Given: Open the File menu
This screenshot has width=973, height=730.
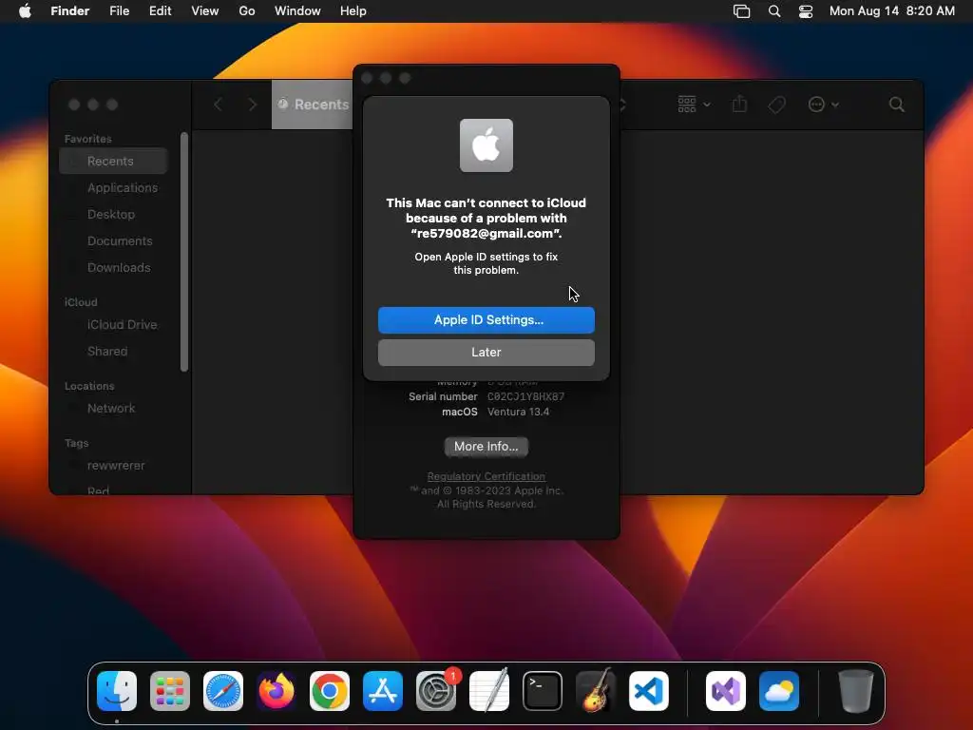Looking at the screenshot, I should pos(119,11).
